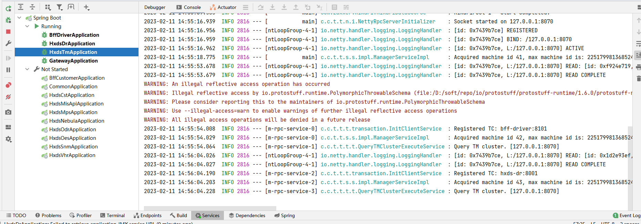Screen dimensions: 641x224
Task: Toggle the Filter option in services toolbar
Action: (x=60, y=7)
